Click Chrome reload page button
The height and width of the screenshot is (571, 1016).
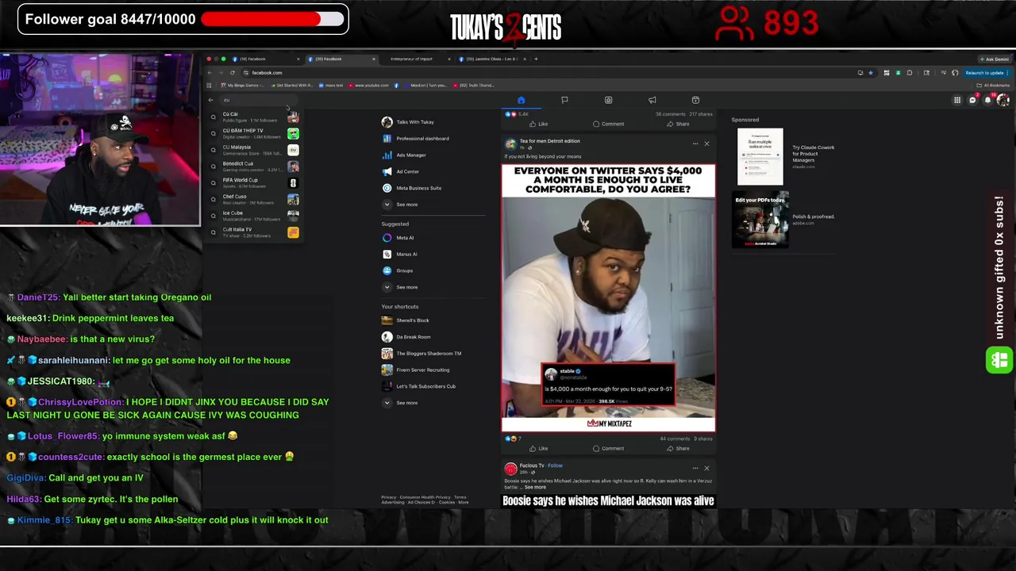[x=233, y=73]
